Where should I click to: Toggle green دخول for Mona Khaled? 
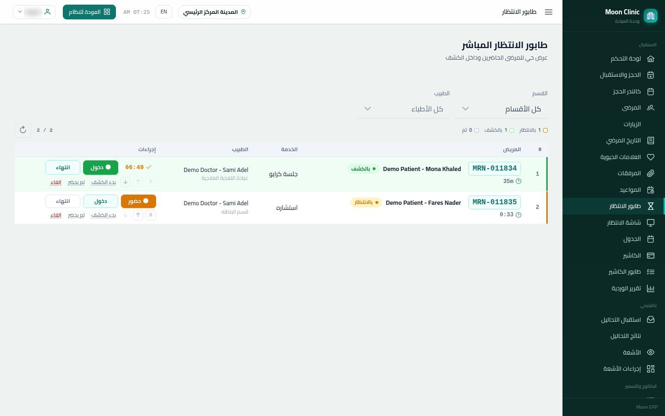(x=101, y=167)
